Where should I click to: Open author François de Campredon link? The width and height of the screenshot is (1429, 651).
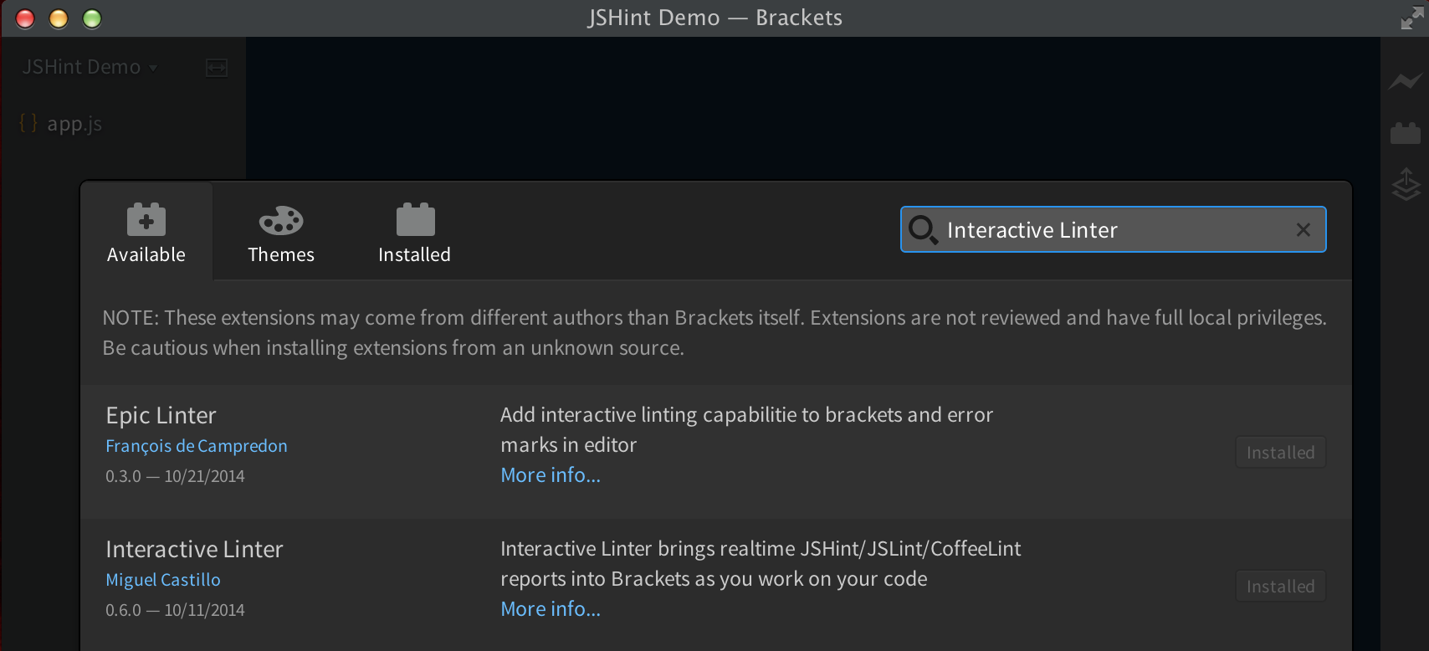coord(197,446)
